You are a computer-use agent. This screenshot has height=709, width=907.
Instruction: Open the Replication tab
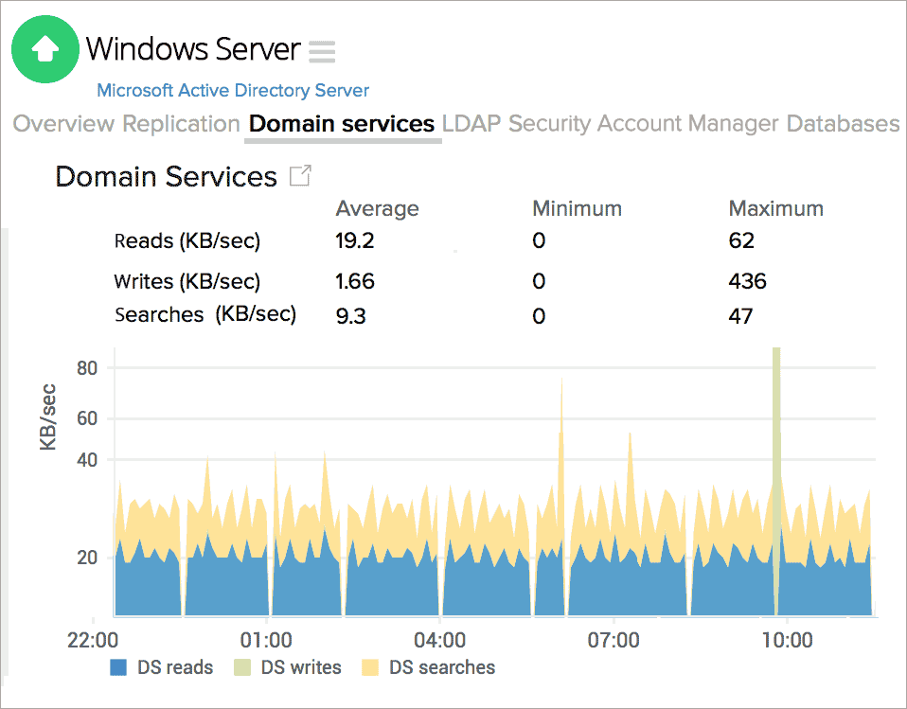point(180,123)
